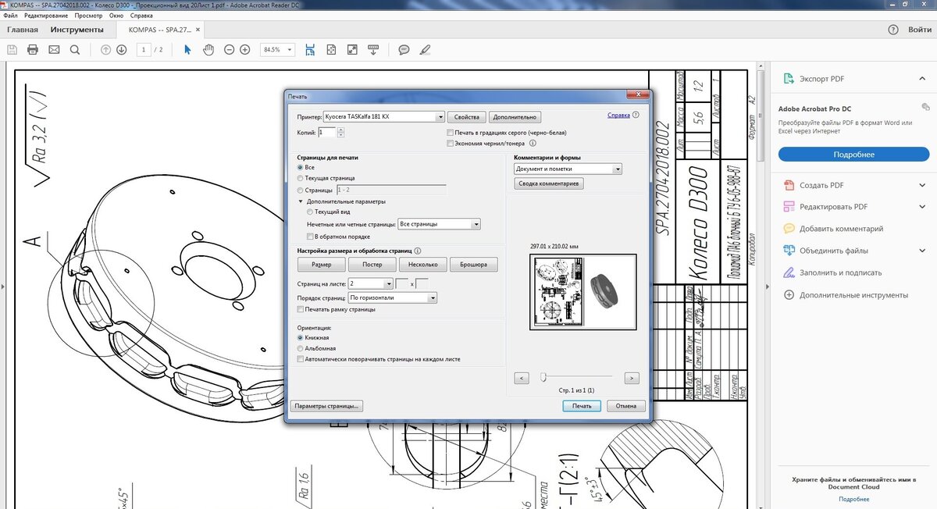Enable Печать в градациях серого checkbox
The width and height of the screenshot is (937, 509).
pyautogui.click(x=450, y=133)
